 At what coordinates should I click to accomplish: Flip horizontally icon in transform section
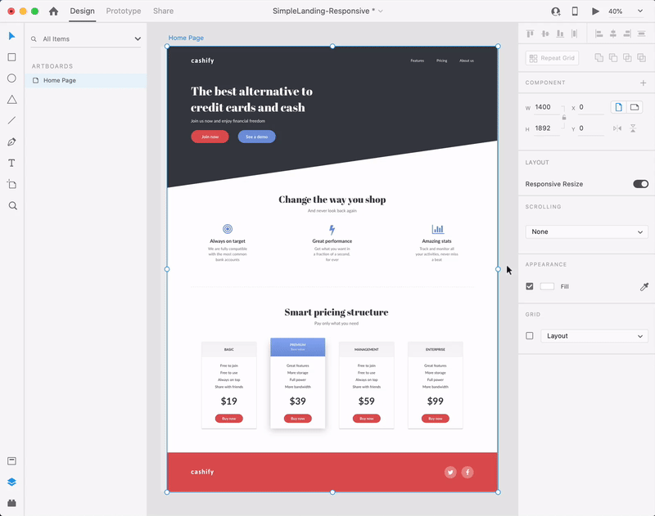tap(617, 128)
